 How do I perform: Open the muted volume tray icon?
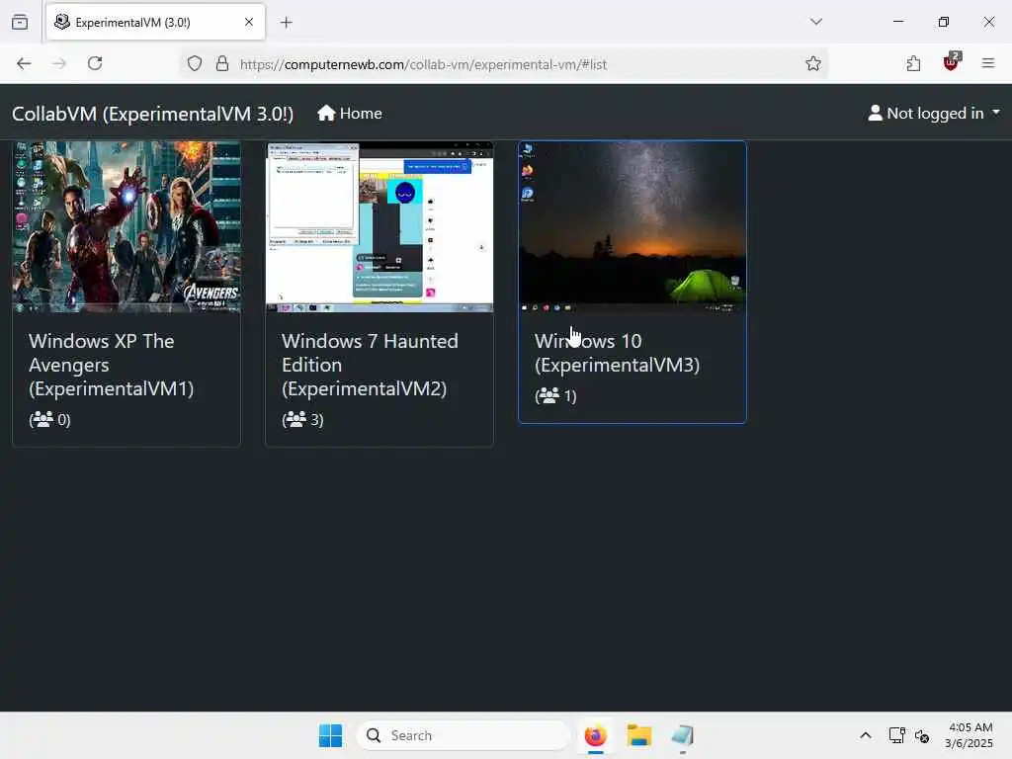pos(922,735)
